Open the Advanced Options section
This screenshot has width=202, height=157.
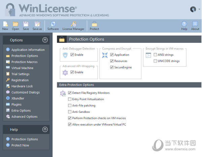[24, 117]
